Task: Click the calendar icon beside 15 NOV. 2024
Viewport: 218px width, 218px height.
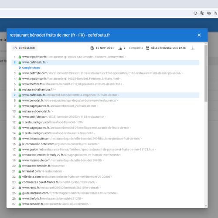Action: (92, 48)
